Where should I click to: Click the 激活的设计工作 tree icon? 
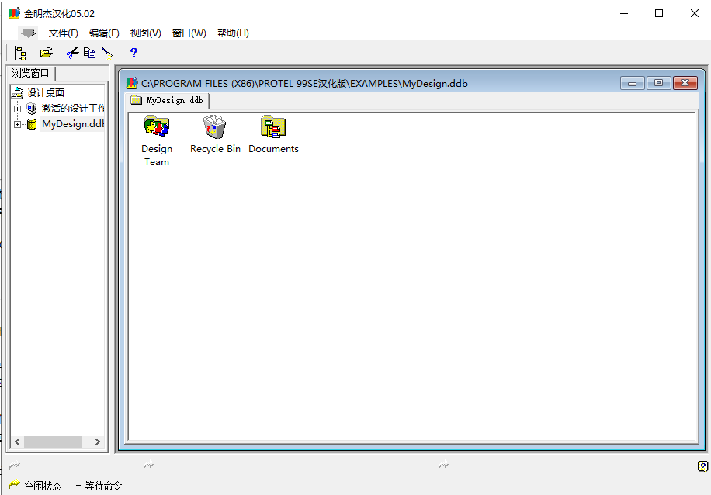pyautogui.click(x=31, y=109)
